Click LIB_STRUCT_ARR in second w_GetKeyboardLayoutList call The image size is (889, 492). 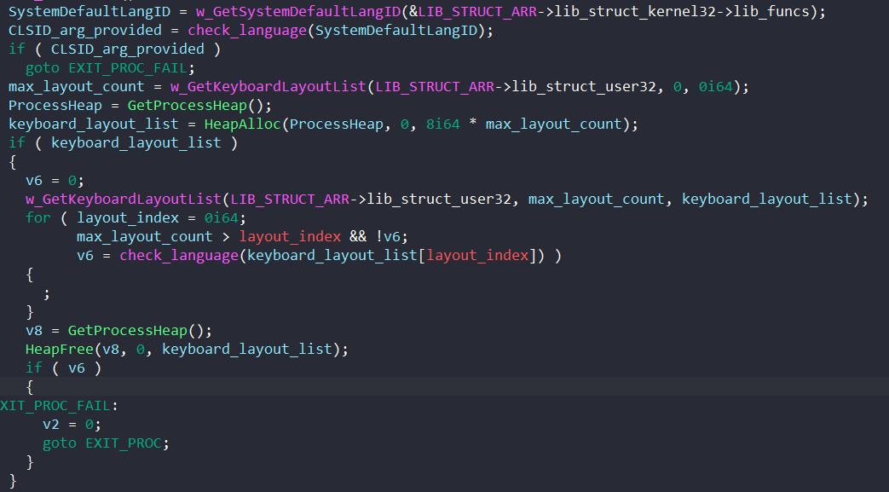coord(290,200)
